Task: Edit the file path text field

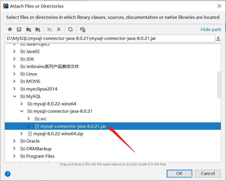Action: [x=110, y=38]
